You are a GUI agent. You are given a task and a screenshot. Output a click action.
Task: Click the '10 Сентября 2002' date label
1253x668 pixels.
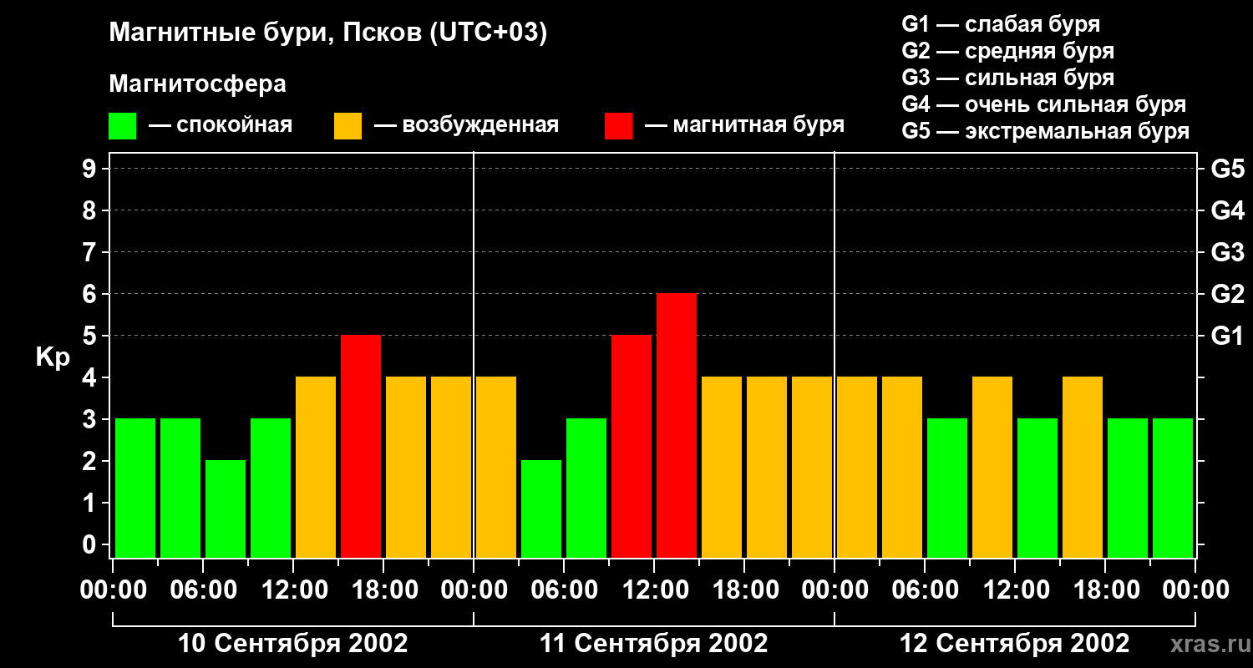pos(293,644)
